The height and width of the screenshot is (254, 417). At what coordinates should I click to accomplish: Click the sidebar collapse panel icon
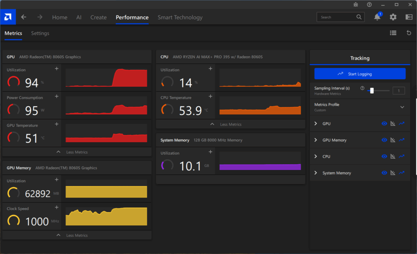pos(409,17)
